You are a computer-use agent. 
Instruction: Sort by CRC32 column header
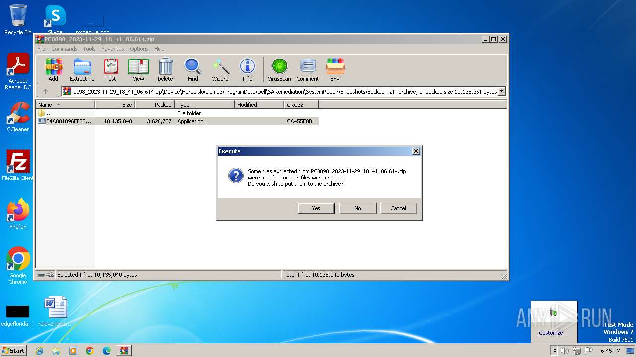click(x=301, y=105)
